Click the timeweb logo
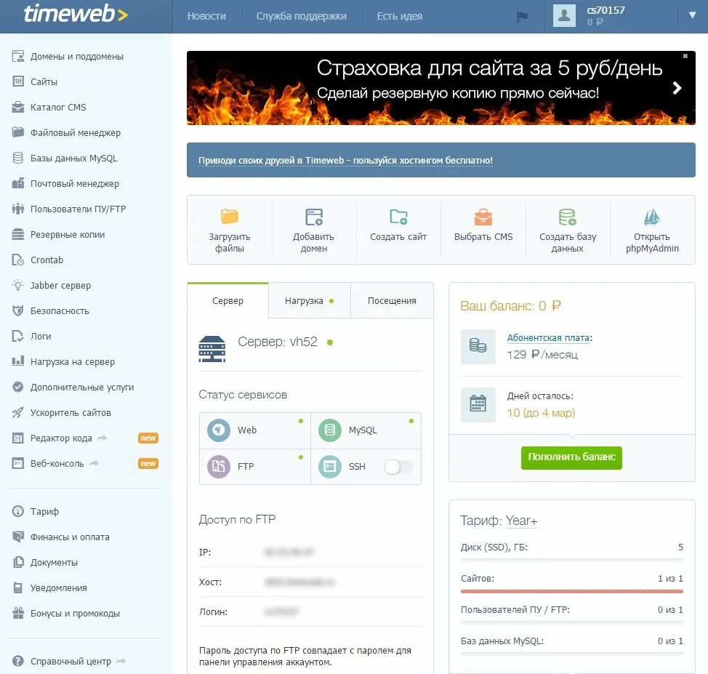708x674 pixels. tap(76, 14)
